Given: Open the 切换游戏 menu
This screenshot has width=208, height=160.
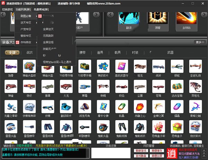Looking at the screenshot, I should coord(7,10).
